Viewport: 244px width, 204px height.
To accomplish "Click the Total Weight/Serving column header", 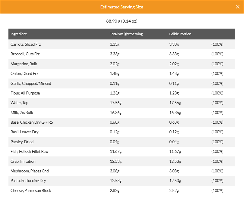I will (126, 34).
